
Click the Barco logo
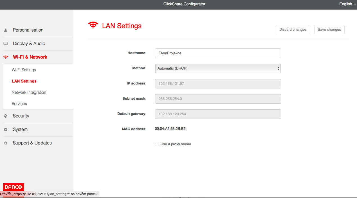(x=14, y=187)
